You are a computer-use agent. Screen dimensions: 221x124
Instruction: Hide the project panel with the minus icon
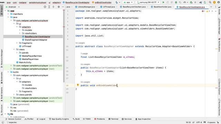tap(63, 7)
